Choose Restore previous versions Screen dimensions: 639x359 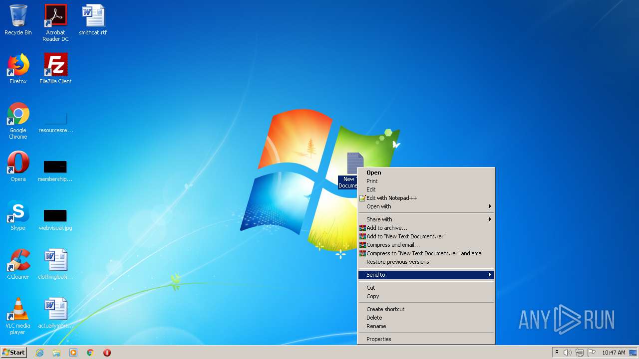pos(426,262)
